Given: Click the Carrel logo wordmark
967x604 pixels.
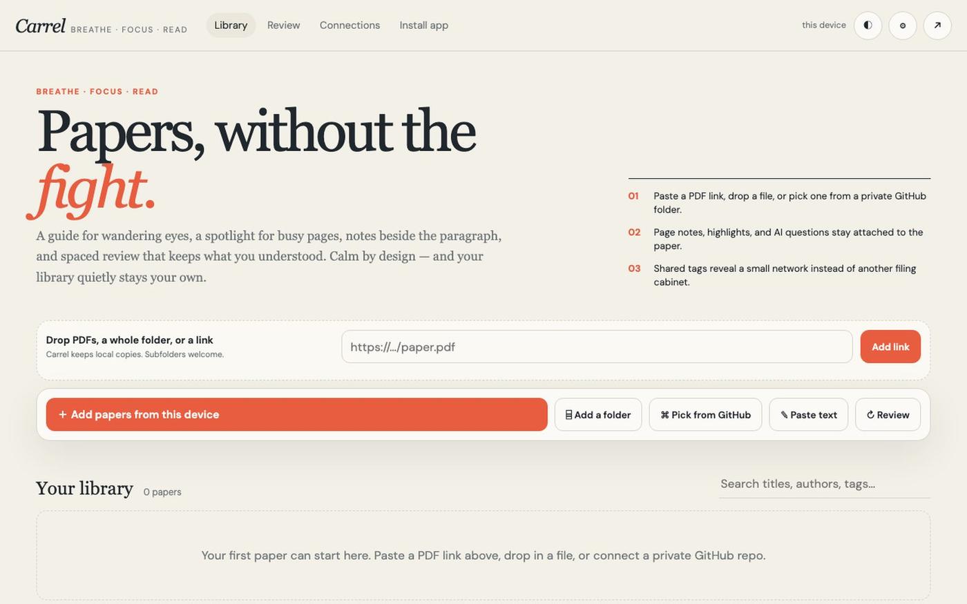Looking at the screenshot, I should click(x=41, y=26).
